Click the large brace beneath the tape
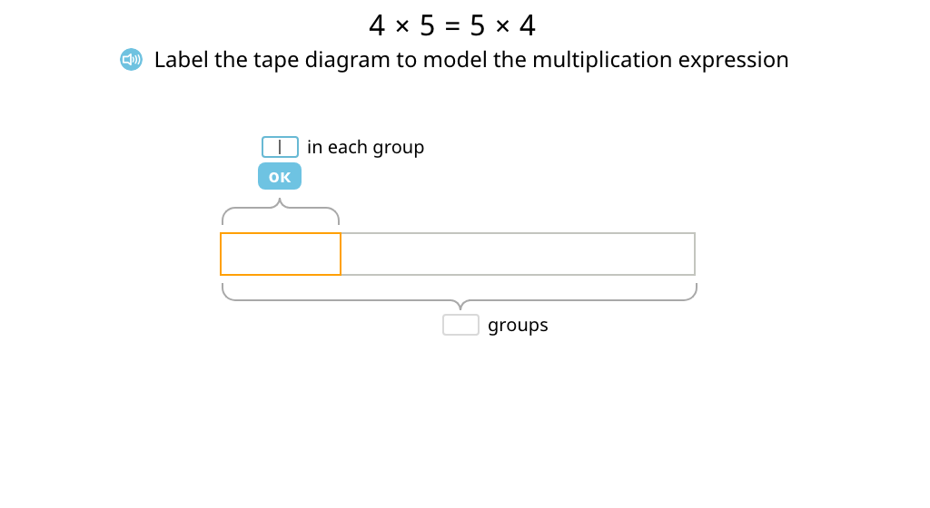 [459, 296]
